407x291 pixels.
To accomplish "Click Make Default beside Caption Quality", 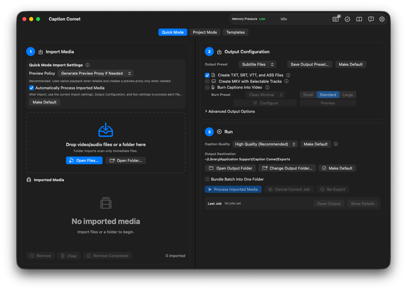I will 316,144.
